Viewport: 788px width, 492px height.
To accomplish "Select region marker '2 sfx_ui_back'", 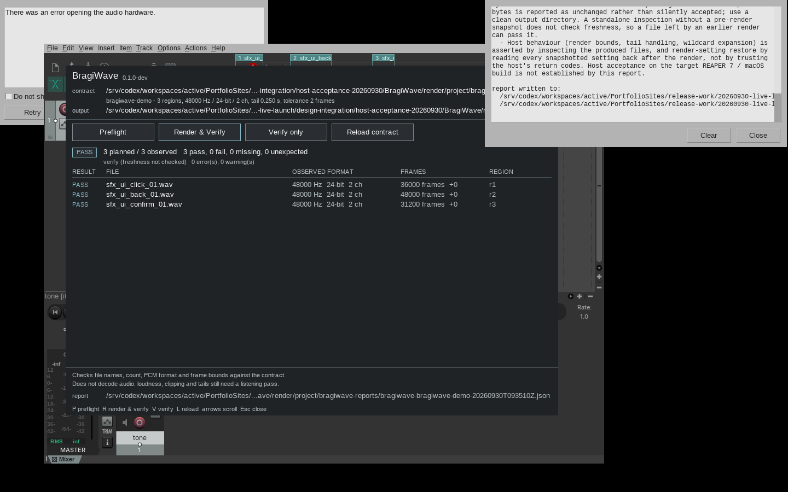I will [311, 58].
